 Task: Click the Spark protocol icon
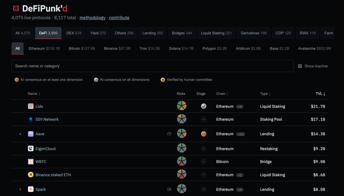point(31,189)
